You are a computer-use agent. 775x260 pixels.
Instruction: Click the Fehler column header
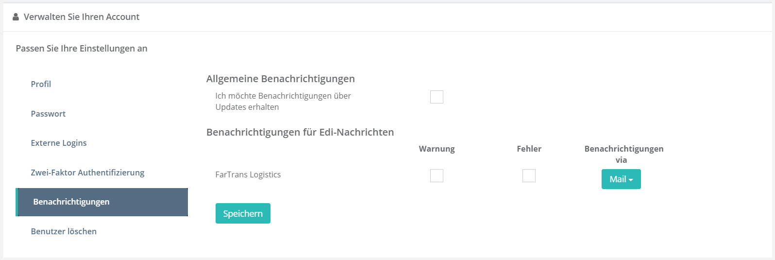coord(529,149)
